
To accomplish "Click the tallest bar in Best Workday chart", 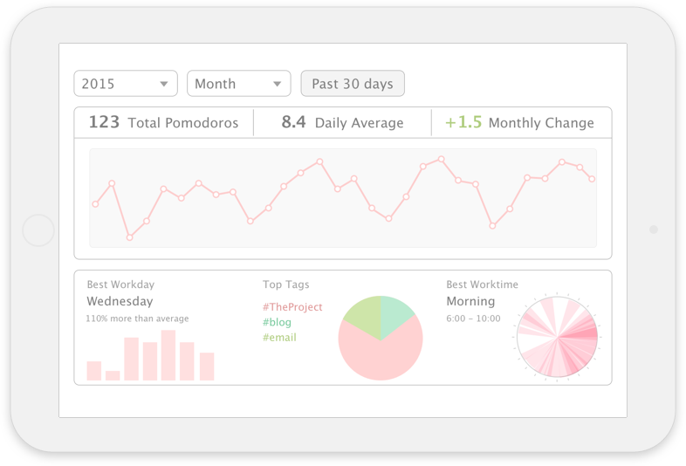I will click(x=168, y=355).
